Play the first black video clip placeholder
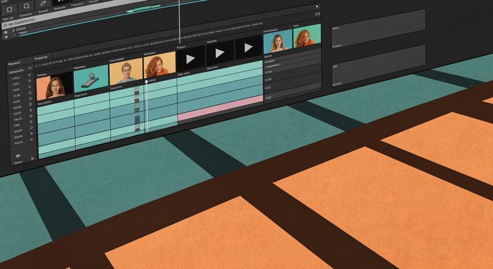Viewport: 493px width, 269px height. click(x=191, y=59)
